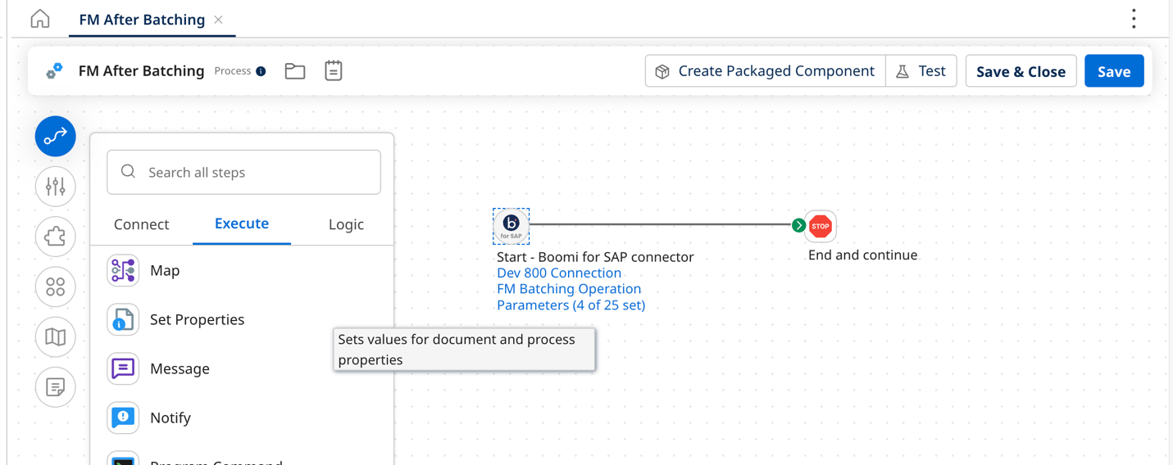Select the Message step icon
The width and height of the screenshot is (1173, 465).
tap(123, 368)
